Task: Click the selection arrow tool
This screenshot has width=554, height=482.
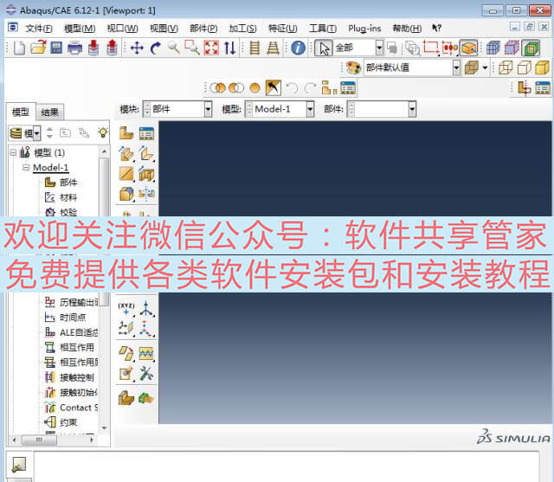Action: (x=324, y=48)
